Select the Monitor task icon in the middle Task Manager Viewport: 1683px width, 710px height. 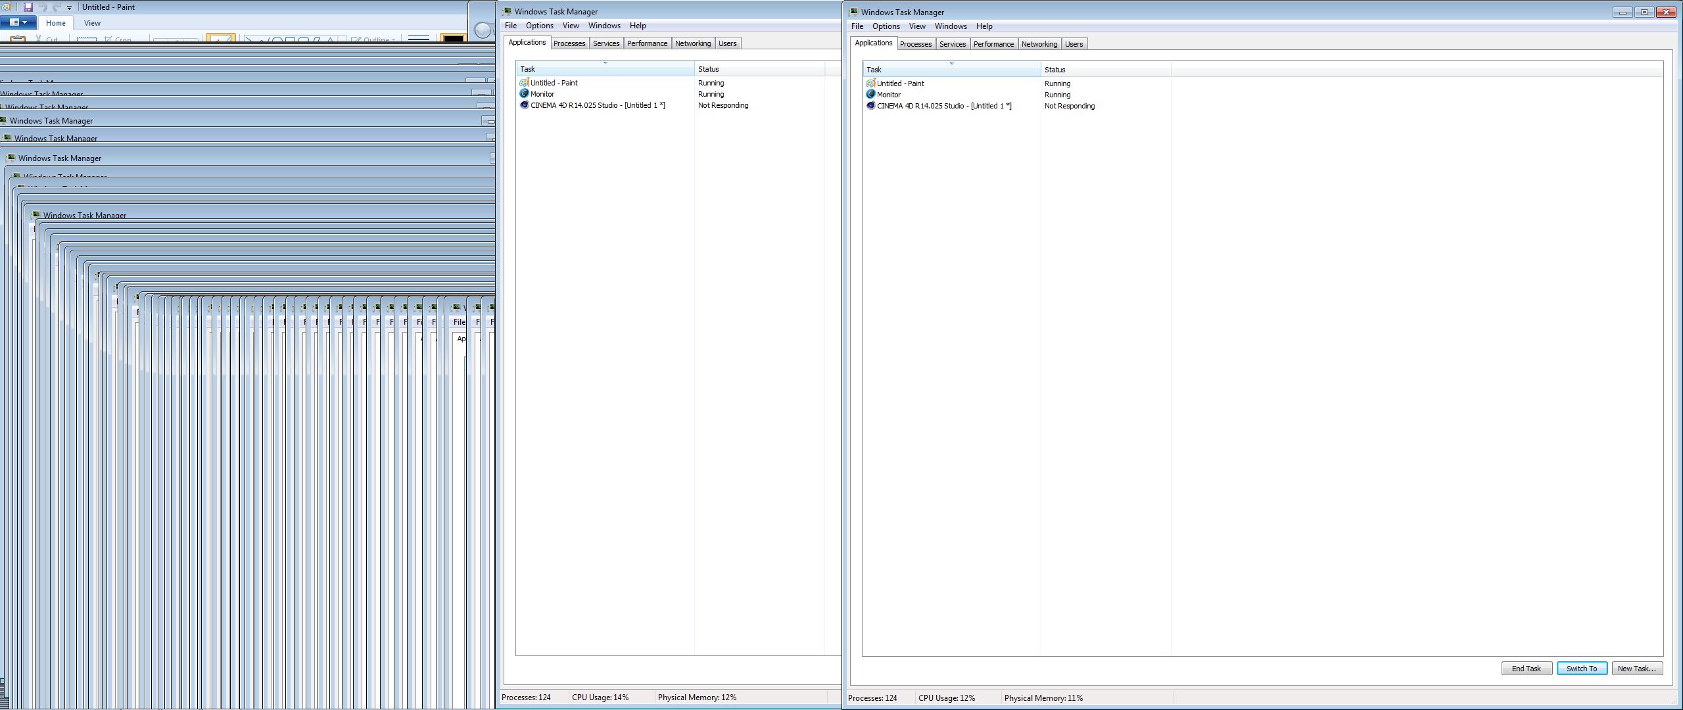click(524, 94)
